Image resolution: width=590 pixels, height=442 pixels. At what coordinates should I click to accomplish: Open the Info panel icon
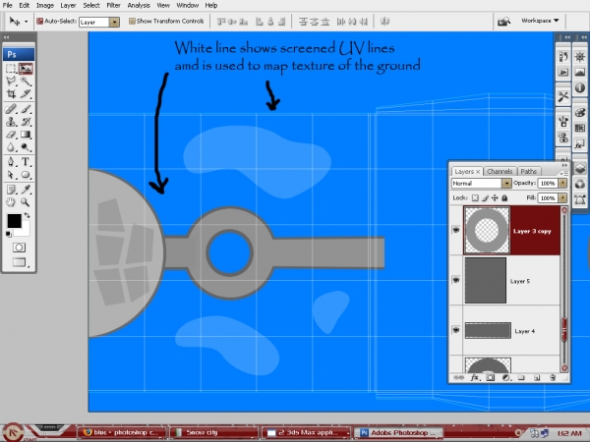click(580, 88)
